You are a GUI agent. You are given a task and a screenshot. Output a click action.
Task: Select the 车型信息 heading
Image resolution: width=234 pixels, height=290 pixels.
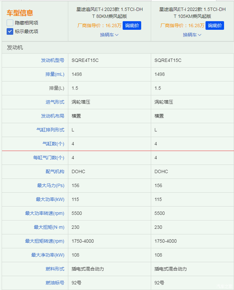pyautogui.click(x=20, y=13)
